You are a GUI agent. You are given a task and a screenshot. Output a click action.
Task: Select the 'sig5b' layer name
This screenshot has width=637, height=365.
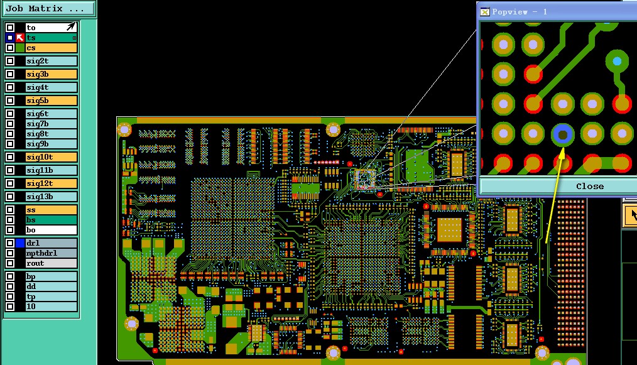(x=51, y=101)
